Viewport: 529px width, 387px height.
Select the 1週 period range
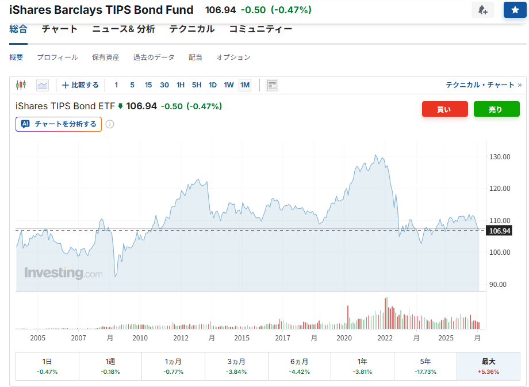[110, 366]
